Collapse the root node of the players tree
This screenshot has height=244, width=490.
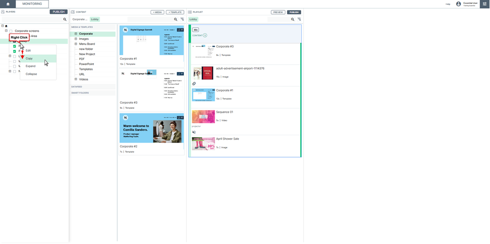[2, 26]
